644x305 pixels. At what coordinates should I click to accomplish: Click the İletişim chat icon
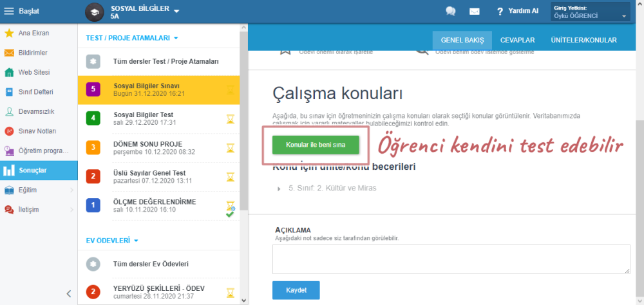pos(9,210)
